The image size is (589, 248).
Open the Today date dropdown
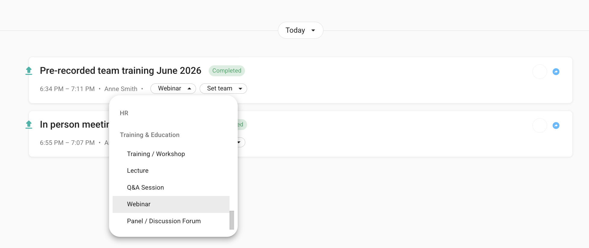tap(301, 30)
